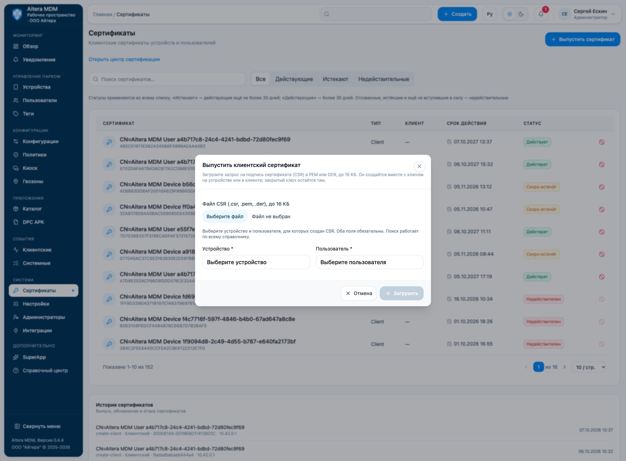Revoke the first certificate using its ban icon
This screenshot has height=461, width=626.
point(602,142)
